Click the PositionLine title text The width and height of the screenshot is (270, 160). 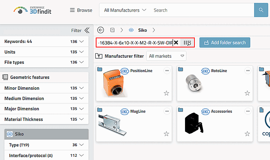141,71
